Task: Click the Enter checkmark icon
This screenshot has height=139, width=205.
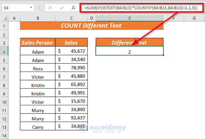Action: (x=60, y=7)
